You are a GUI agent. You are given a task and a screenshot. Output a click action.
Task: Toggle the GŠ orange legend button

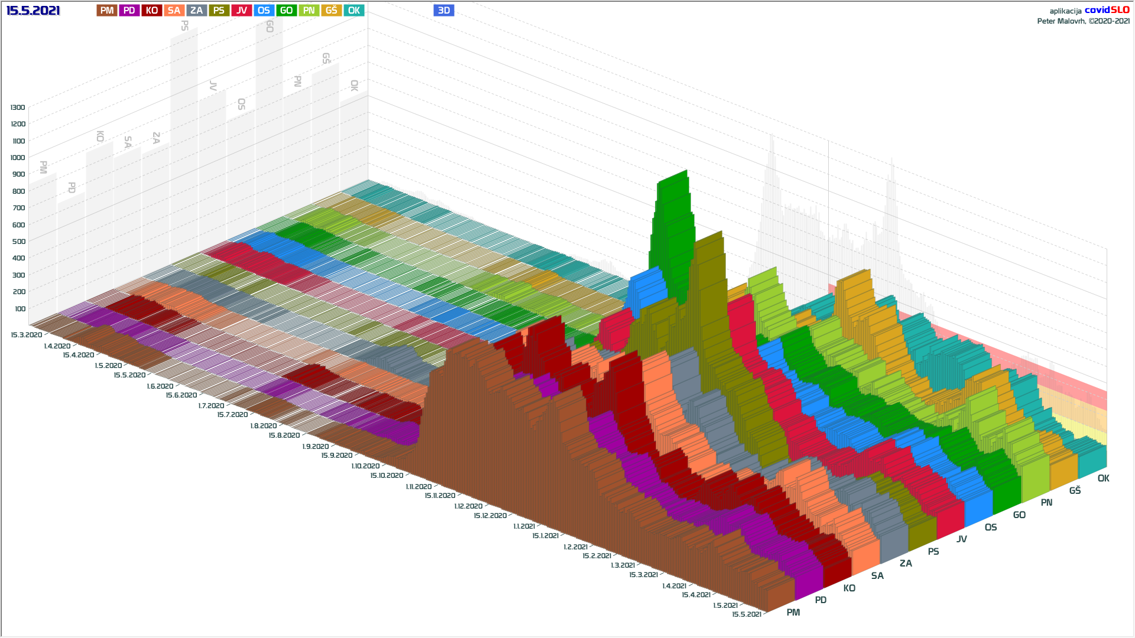[331, 10]
